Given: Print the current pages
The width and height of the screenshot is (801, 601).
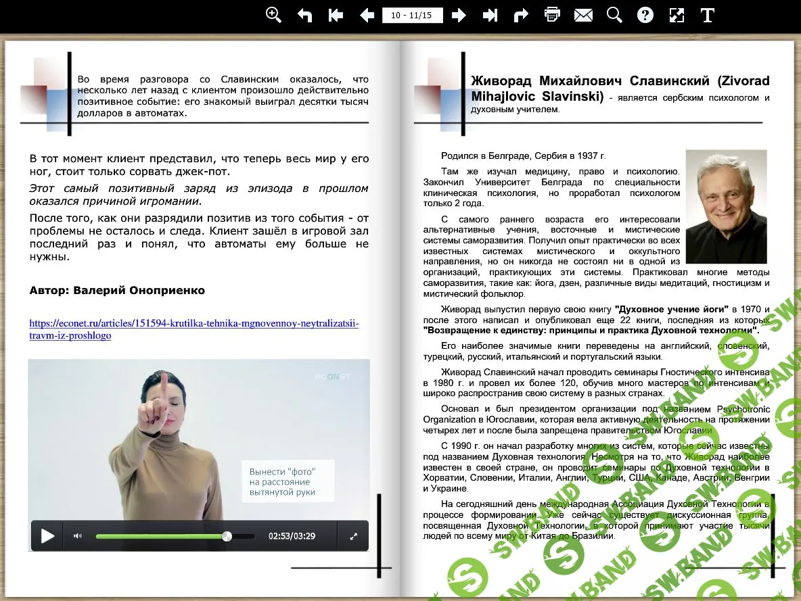Looking at the screenshot, I should click(x=552, y=14).
